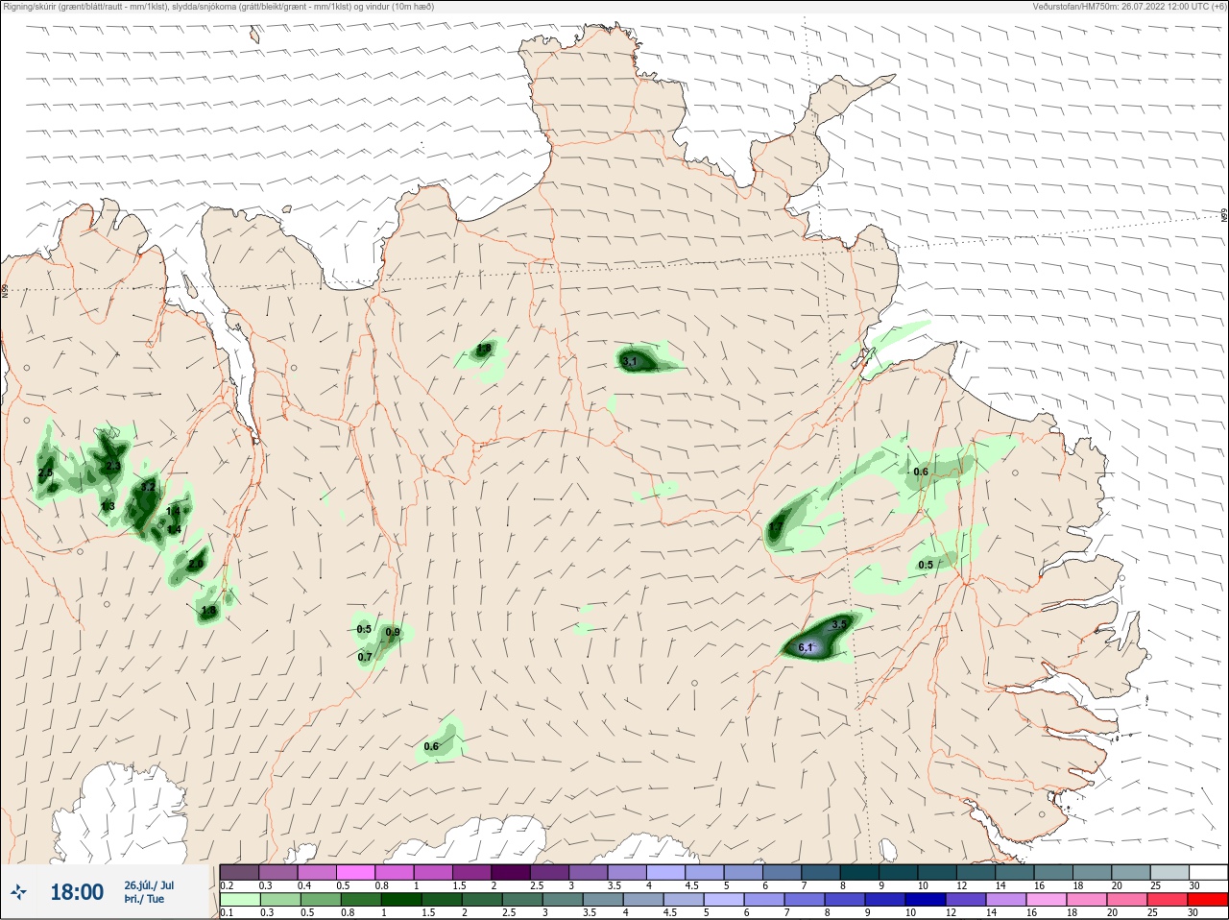
Task: Click the 0.7 precipitation value on map
Action: point(365,658)
